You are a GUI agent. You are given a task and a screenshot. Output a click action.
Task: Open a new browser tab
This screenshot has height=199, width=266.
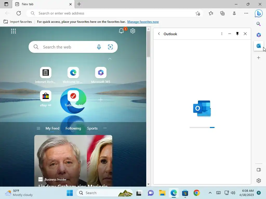(79, 4)
